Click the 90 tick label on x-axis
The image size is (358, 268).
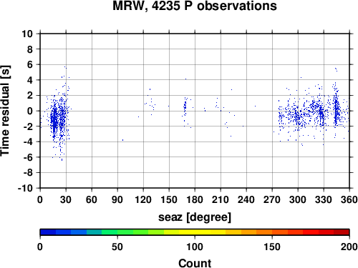117,199
